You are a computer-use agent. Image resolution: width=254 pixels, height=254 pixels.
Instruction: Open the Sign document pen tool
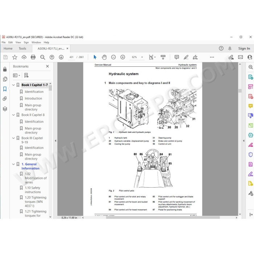[x=195, y=57]
